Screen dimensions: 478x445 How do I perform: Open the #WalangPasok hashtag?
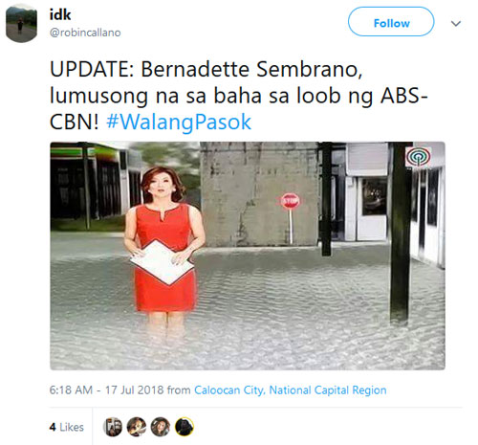[x=179, y=122]
